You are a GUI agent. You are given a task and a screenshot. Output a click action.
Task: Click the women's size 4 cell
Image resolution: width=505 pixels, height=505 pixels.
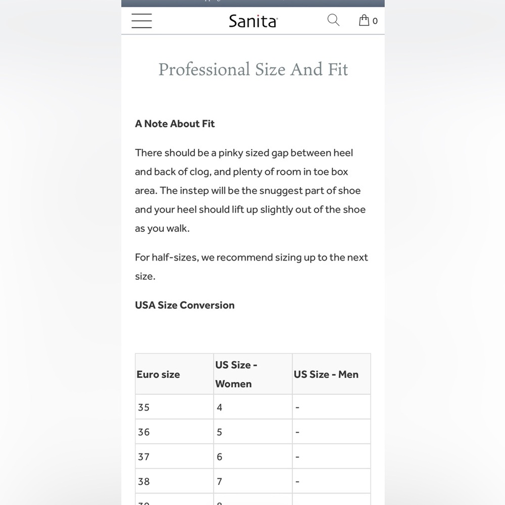(x=253, y=407)
